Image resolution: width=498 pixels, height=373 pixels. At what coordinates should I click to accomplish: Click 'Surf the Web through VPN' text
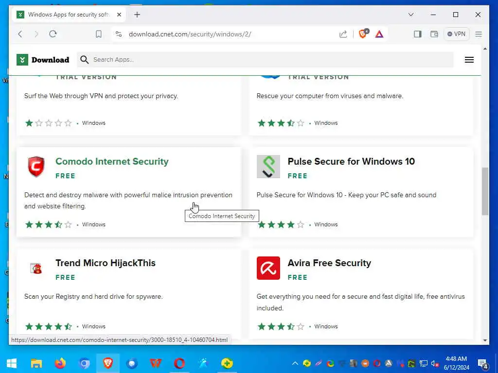pyautogui.click(x=101, y=96)
